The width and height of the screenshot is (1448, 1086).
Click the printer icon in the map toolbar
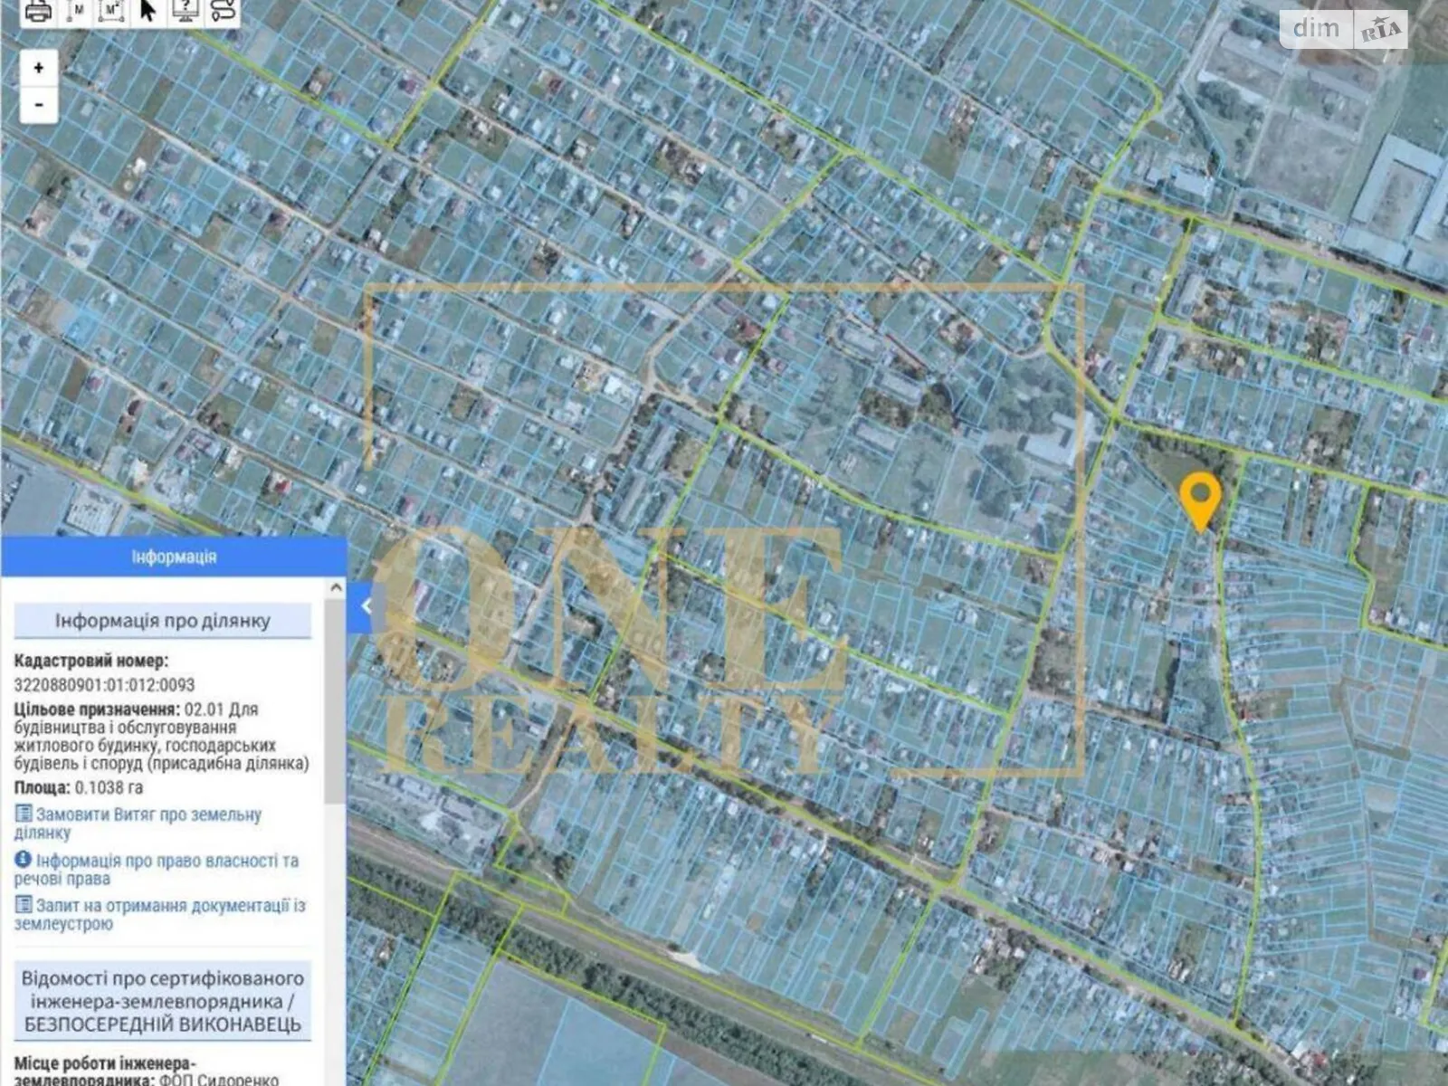(38, 12)
